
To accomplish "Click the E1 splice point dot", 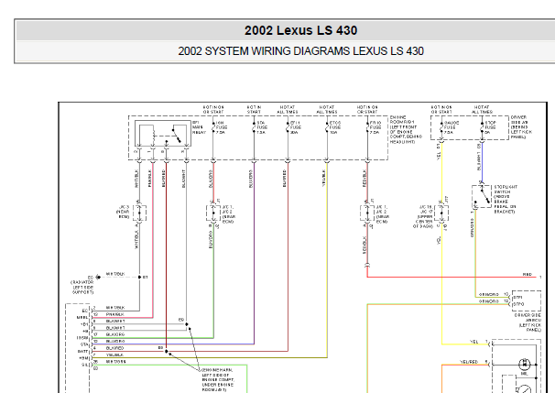I will coord(139,277).
